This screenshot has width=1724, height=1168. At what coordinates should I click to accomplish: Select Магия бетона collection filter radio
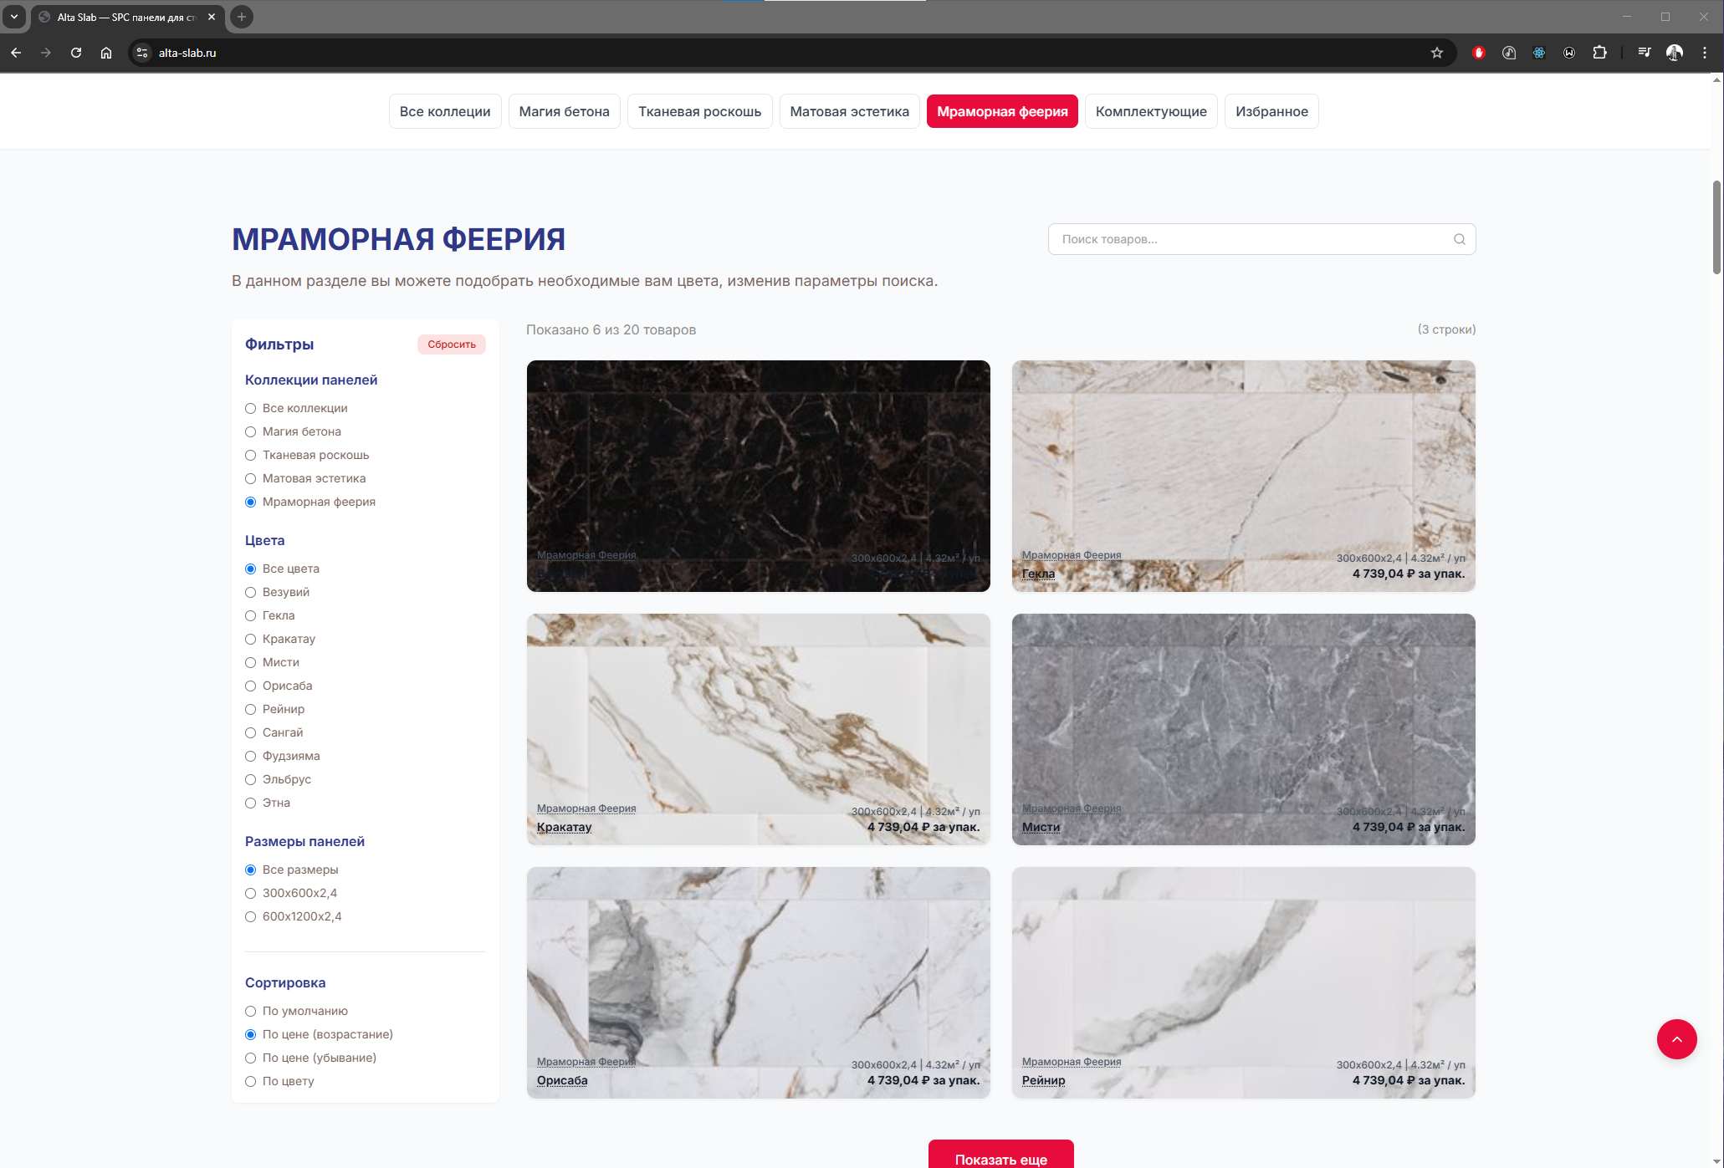(x=250, y=431)
